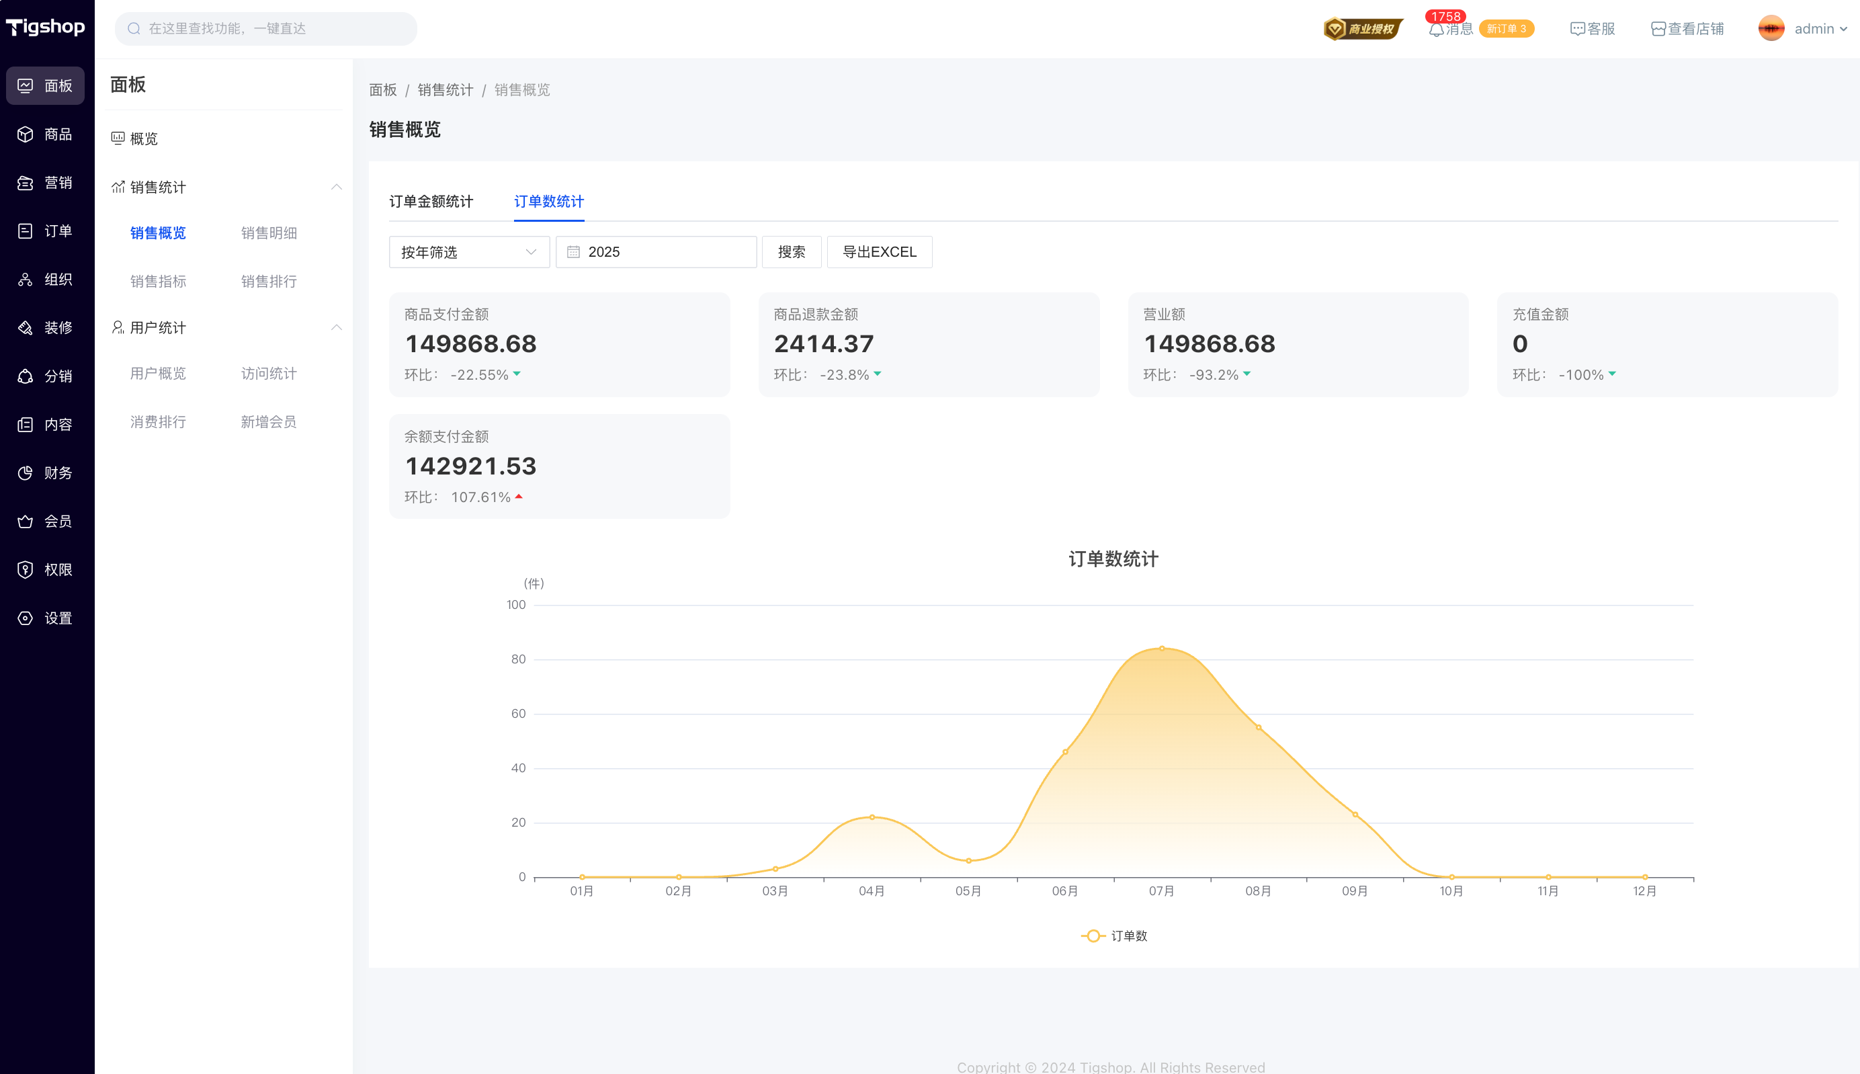Click the admin avatar image
Screen dimensions: 1860x1074
tap(1771, 29)
